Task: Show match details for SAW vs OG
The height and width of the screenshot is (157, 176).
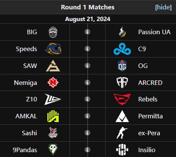Action: pos(87,65)
